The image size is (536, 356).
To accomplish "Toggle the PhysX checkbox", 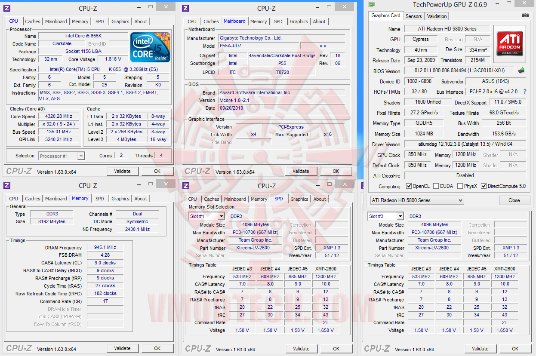I will pos(460,186).
